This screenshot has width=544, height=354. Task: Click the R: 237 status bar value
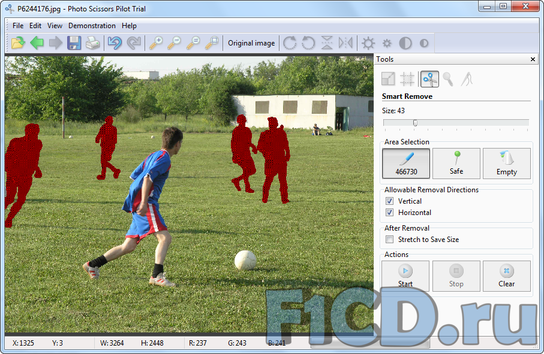(198, 343)
